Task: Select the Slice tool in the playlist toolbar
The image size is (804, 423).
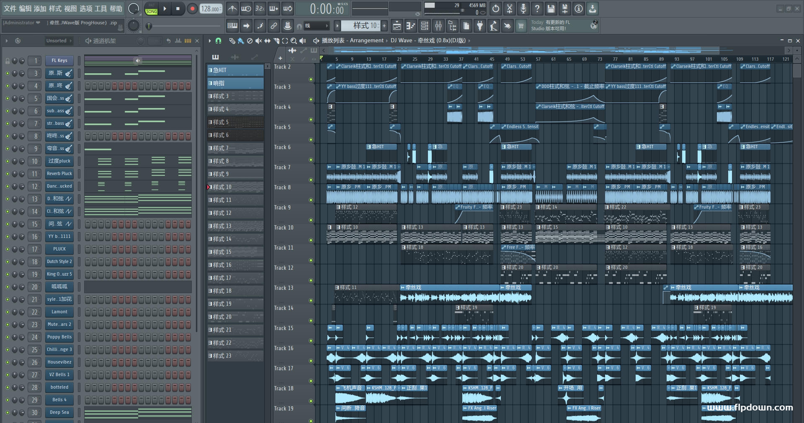Action: pos(276,41)
